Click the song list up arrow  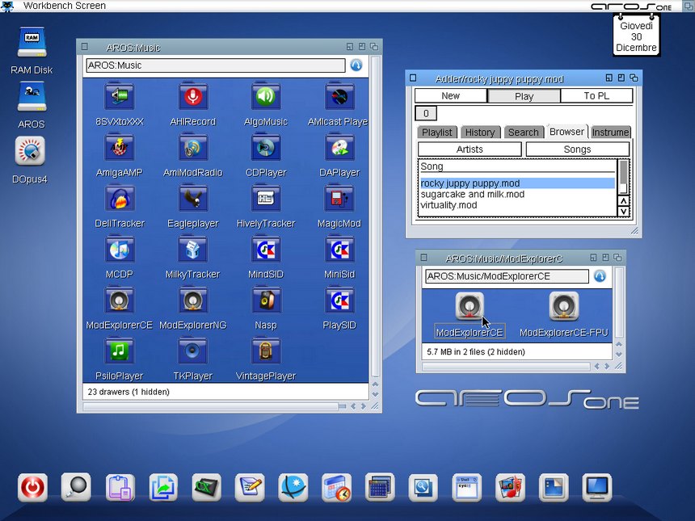click(624, 200)
